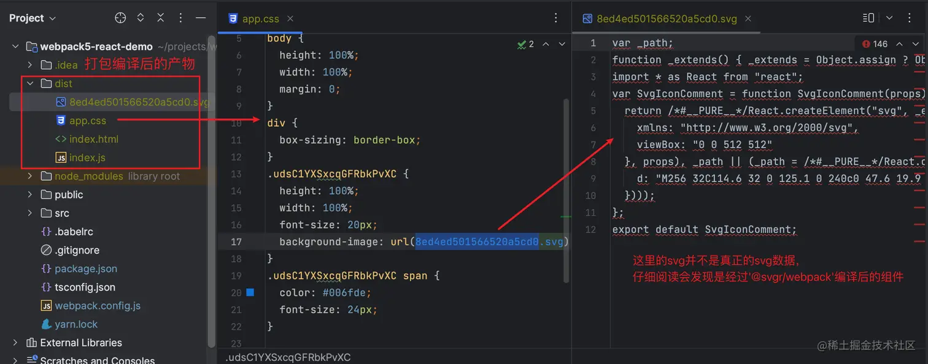
Task: Toggle the blue bookmark at line 20
Action: [x=251, y=293]
